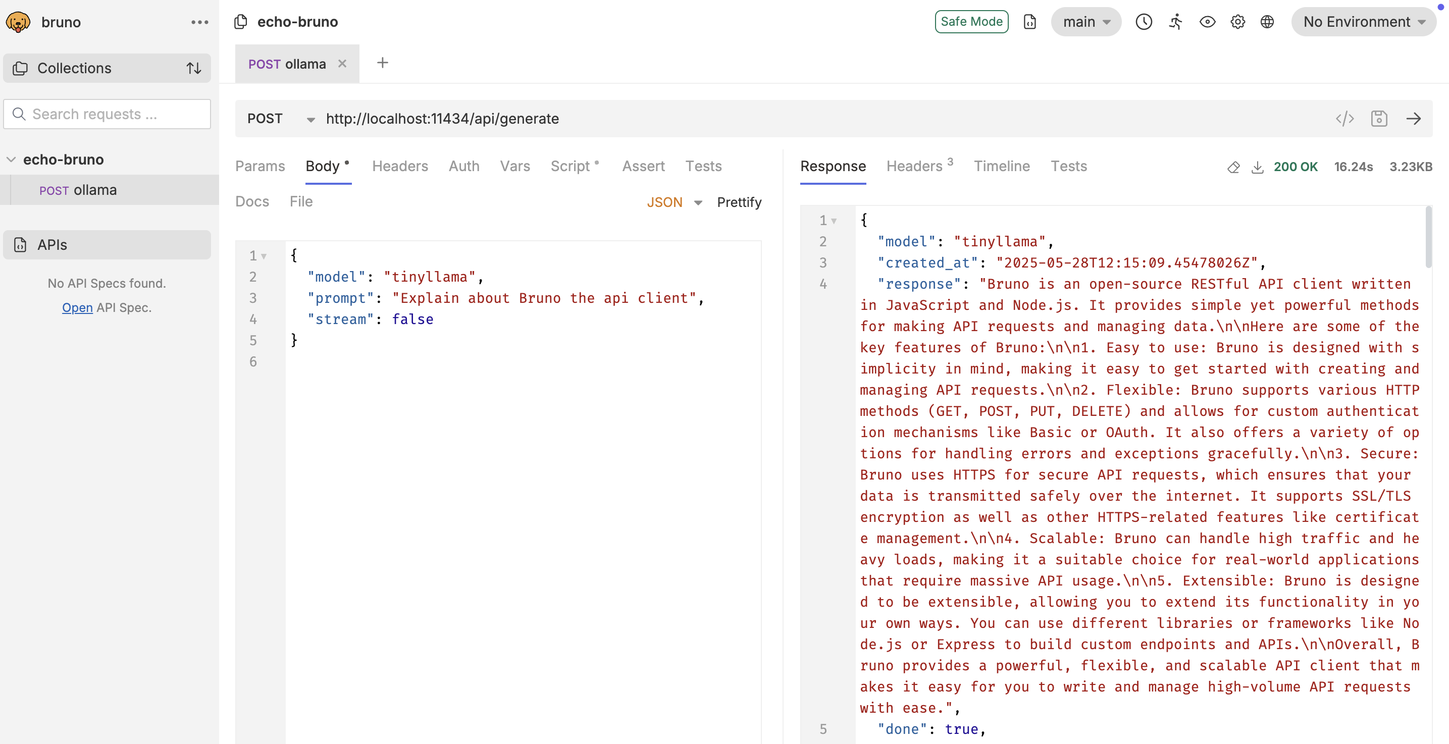Click the response pane scrollbar
The width and height of the screenshot is (1449, 744).
coord(1428,237)
